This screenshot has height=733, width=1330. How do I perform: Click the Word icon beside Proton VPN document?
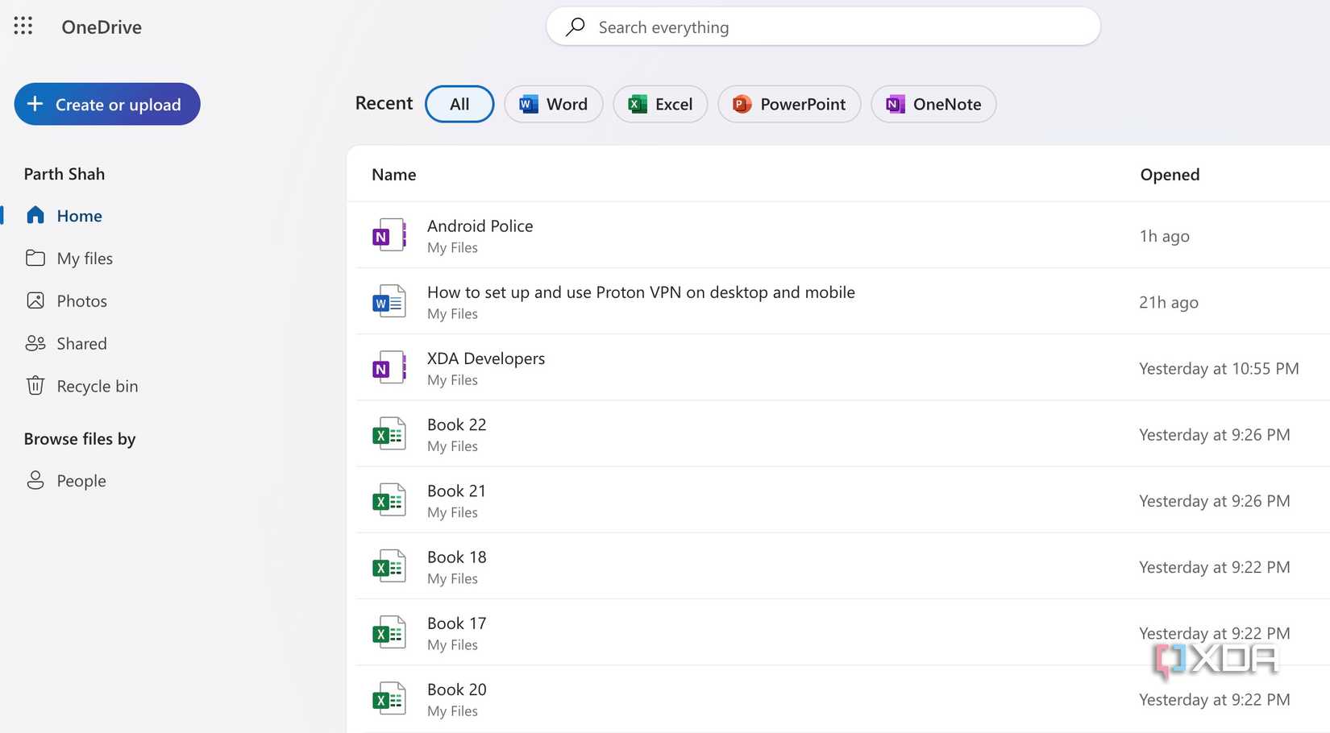[389, 301]
